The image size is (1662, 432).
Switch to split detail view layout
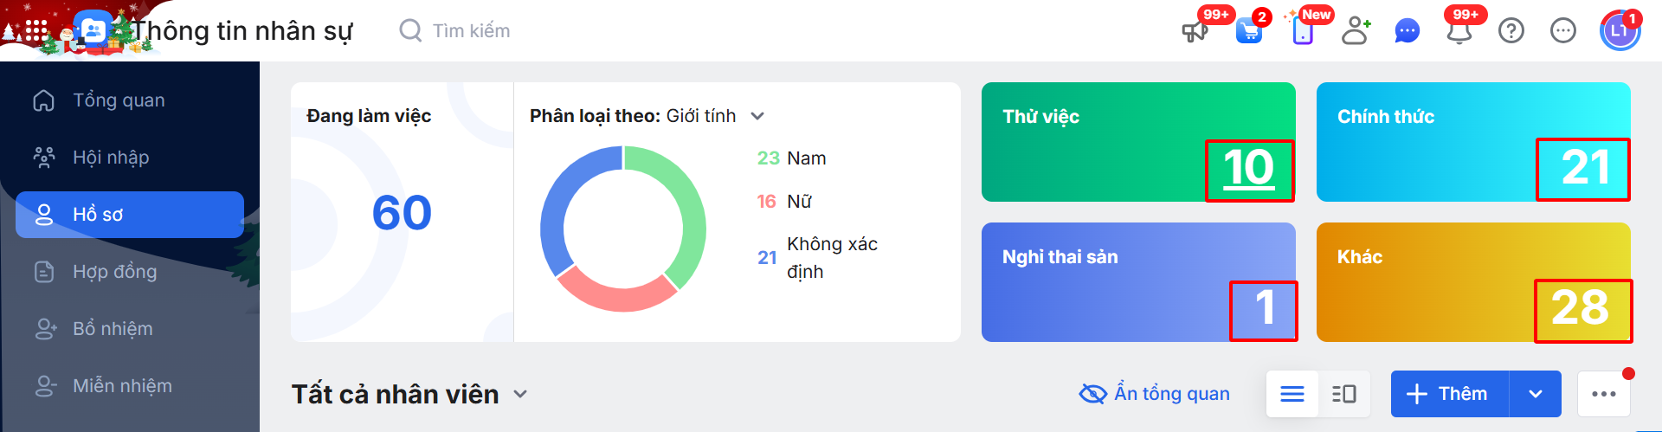(x=1344, y=394)
